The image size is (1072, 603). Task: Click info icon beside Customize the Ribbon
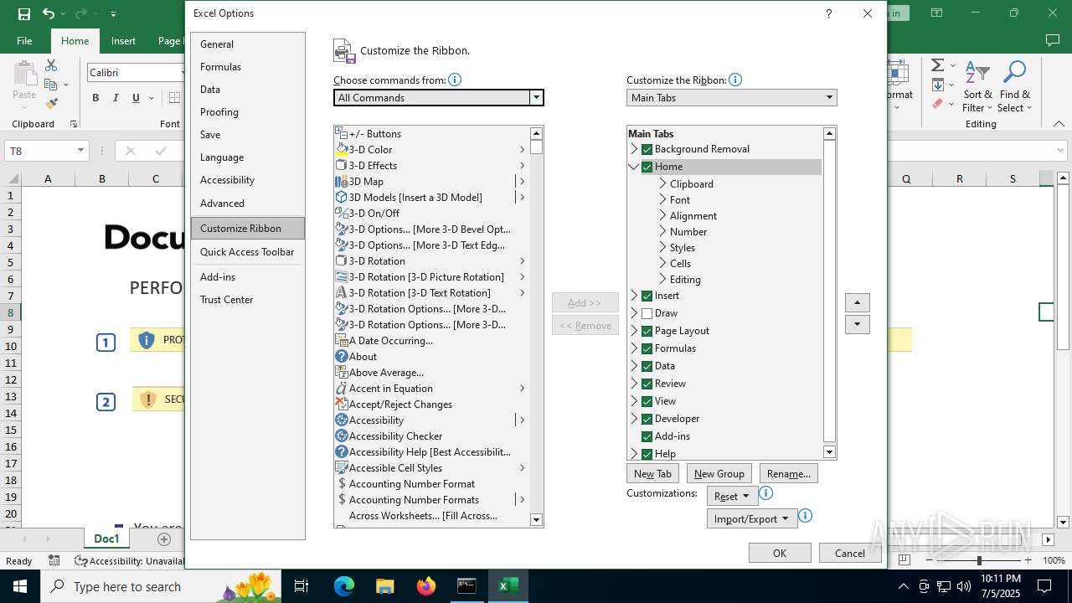734,80
